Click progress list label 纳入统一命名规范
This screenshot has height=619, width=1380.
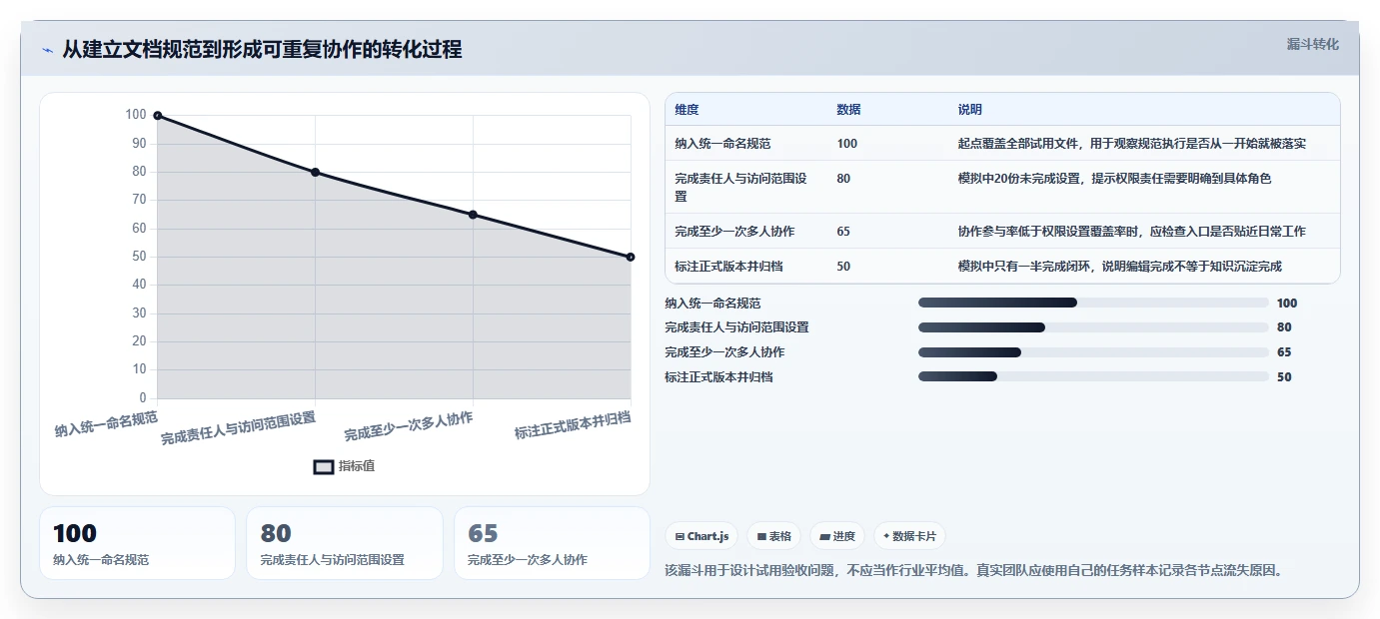(712, 303)
